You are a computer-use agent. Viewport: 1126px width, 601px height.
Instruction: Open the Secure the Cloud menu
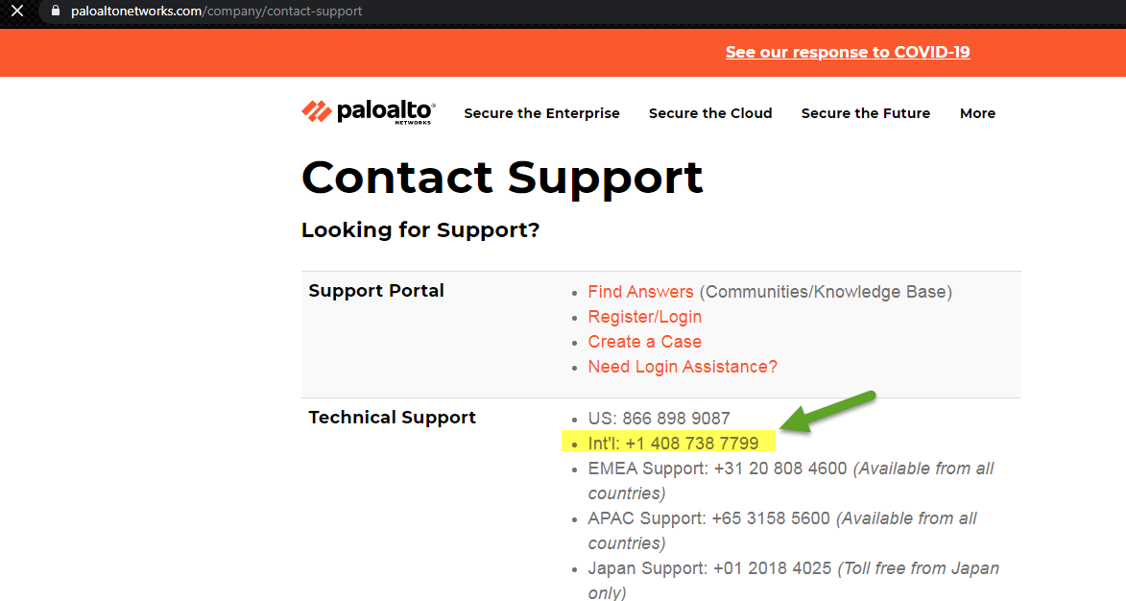[710, 113]
